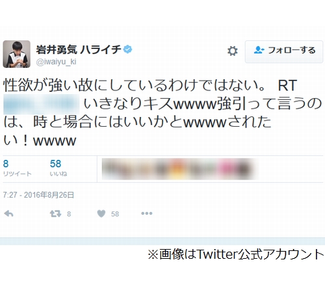
Task: Open the three-dots more options menu
Action: [147, 213]
